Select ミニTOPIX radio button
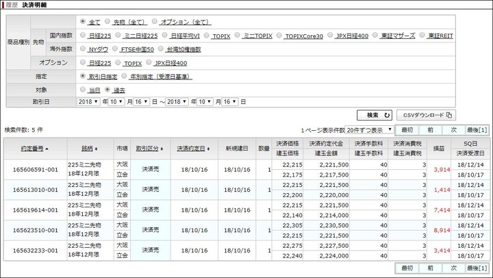The height and width of the screenshot is (278, 493). (238, 35)
